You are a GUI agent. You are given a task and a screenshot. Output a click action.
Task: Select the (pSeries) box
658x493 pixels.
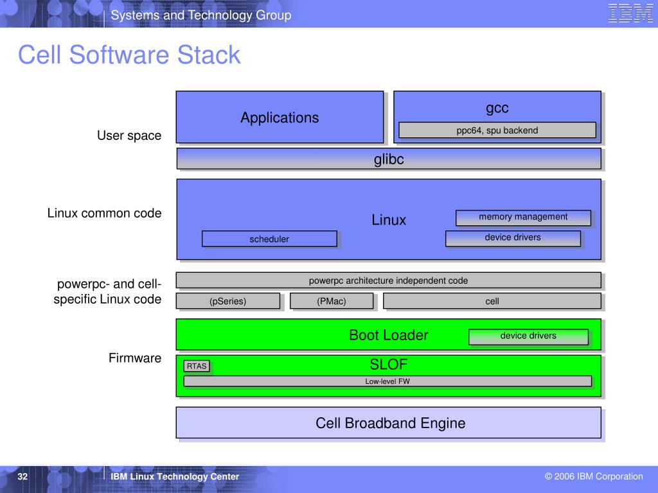(x=228, y=301)
